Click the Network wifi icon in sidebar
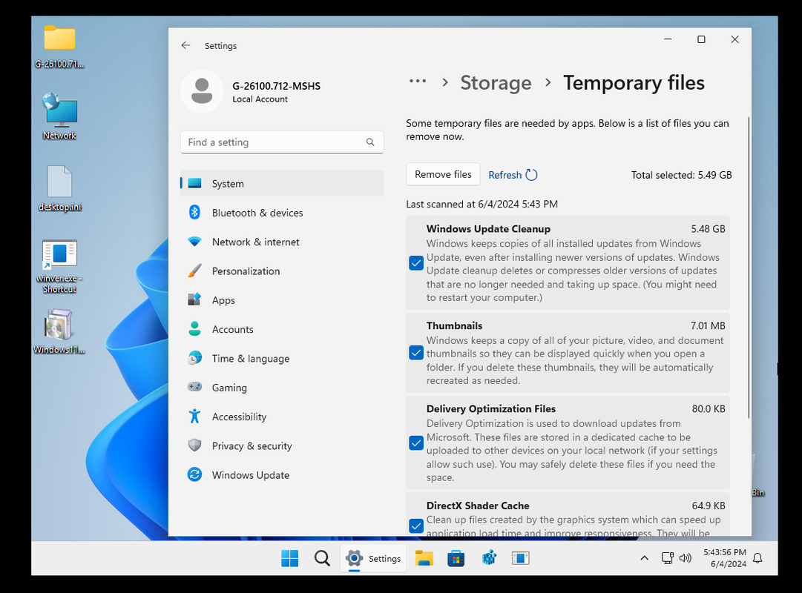802x593 pixels. click(194, 242)
